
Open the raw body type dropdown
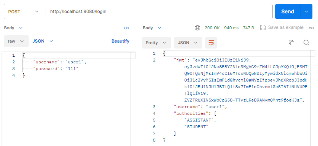click(x=16, y=41)
